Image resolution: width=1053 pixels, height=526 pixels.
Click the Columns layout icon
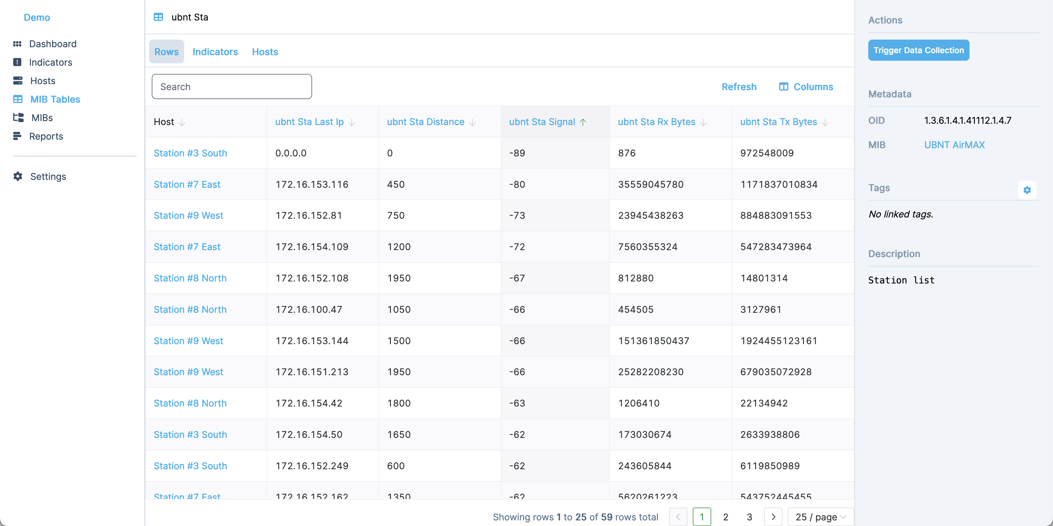[783, 87]
